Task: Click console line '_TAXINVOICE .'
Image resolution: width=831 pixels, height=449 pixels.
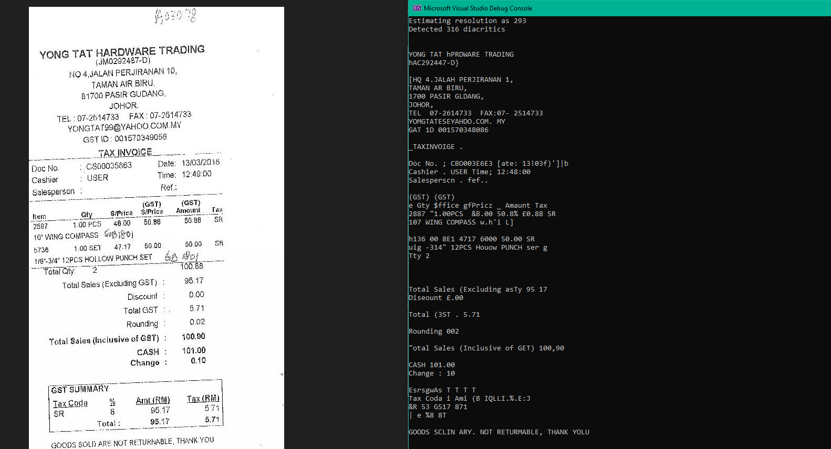Action: point(435,147)
